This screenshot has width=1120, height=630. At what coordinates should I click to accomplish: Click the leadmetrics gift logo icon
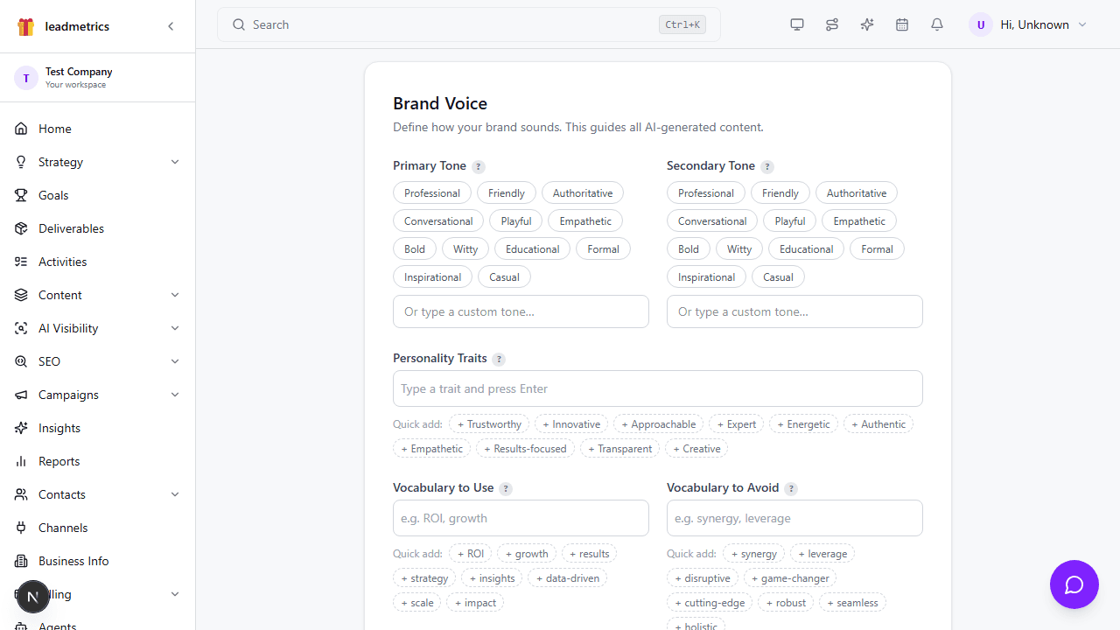[25, 26]
